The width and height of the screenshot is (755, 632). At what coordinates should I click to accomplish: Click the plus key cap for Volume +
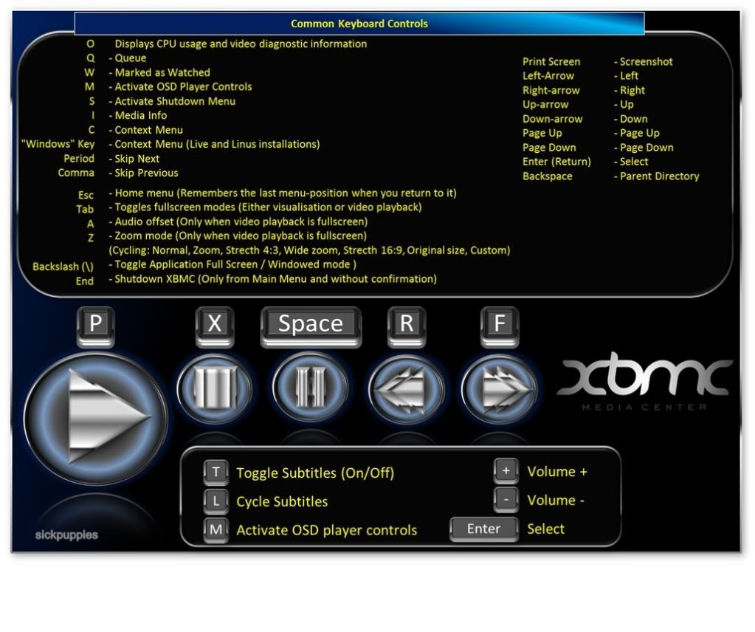coord(506,471)
